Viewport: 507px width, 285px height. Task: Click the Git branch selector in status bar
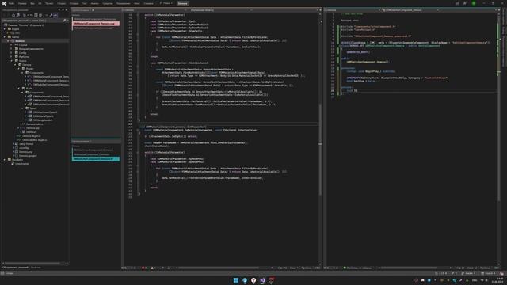coord(468,273)
